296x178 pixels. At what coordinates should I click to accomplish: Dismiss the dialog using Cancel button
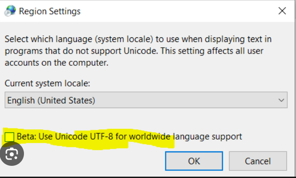click(258, 161)
